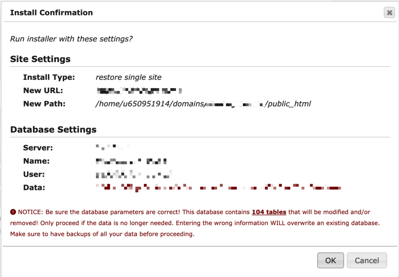399x277 pixels.
Task: Click the database overwrite warning text
Action: coord(195,223)
